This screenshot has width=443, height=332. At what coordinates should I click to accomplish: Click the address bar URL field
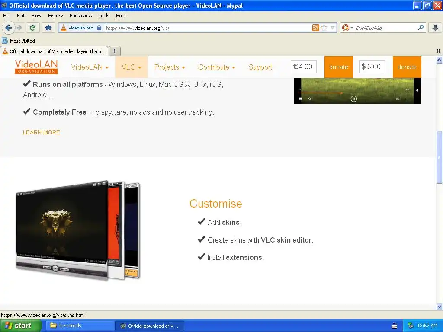208,28
